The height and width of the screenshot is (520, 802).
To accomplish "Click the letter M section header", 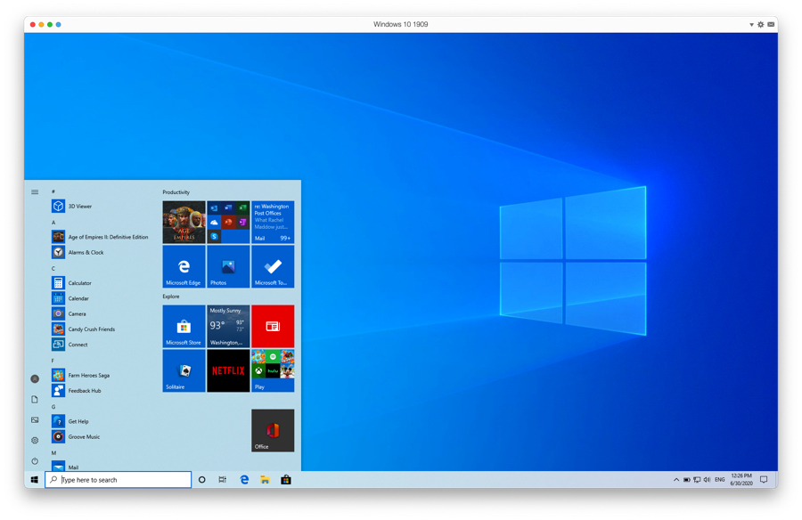I will click(x=53, y=452).
